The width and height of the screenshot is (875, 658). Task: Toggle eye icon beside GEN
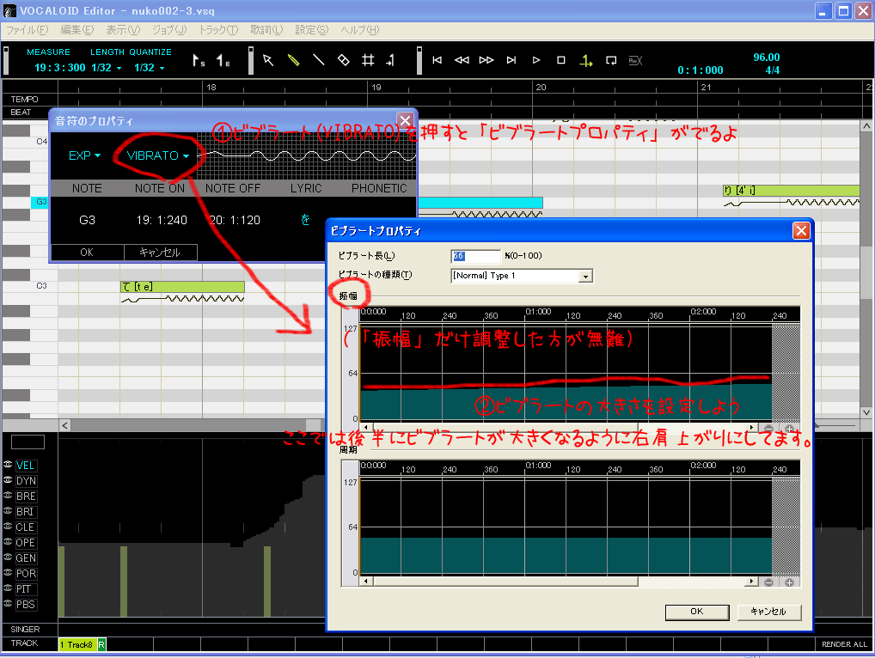coord(8,557)
